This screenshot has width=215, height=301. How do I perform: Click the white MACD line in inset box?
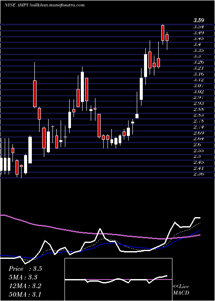(x=116, y=279)
